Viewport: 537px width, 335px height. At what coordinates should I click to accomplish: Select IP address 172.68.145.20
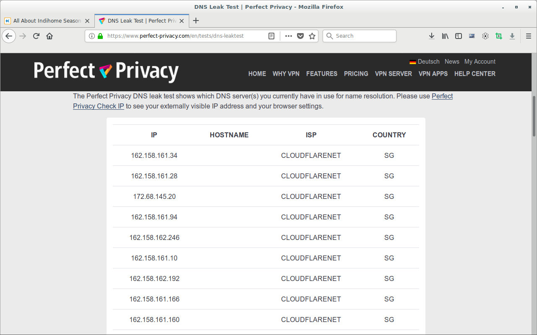coord(154,196)
